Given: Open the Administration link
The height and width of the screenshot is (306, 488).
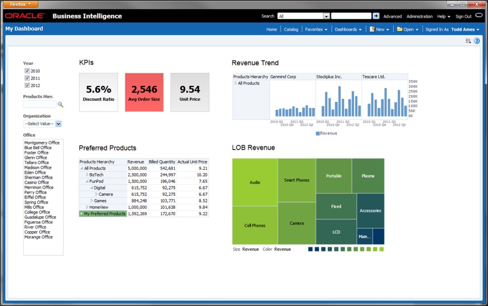Looking at the screenshot, I should pyautogui.click(x=419, y=16).
